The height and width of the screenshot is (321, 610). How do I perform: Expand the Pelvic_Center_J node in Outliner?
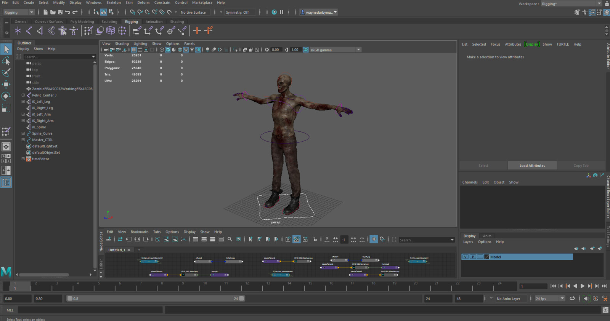point(23,95)
